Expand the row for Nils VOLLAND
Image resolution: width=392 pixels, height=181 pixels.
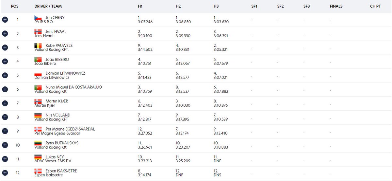coord(5,117)
